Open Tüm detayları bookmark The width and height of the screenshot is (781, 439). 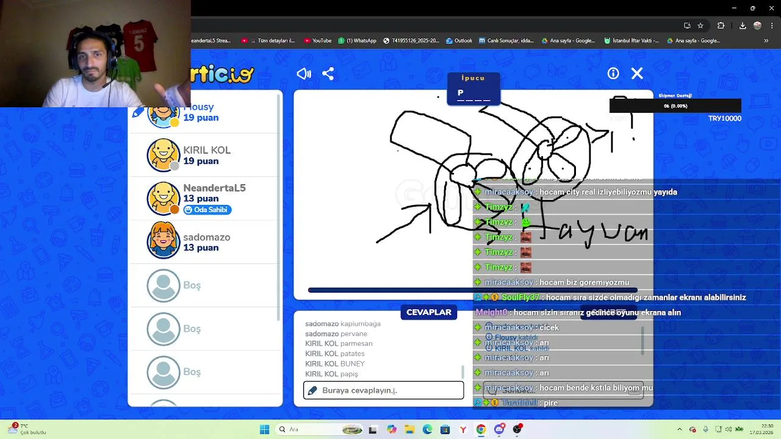[268, 41]
